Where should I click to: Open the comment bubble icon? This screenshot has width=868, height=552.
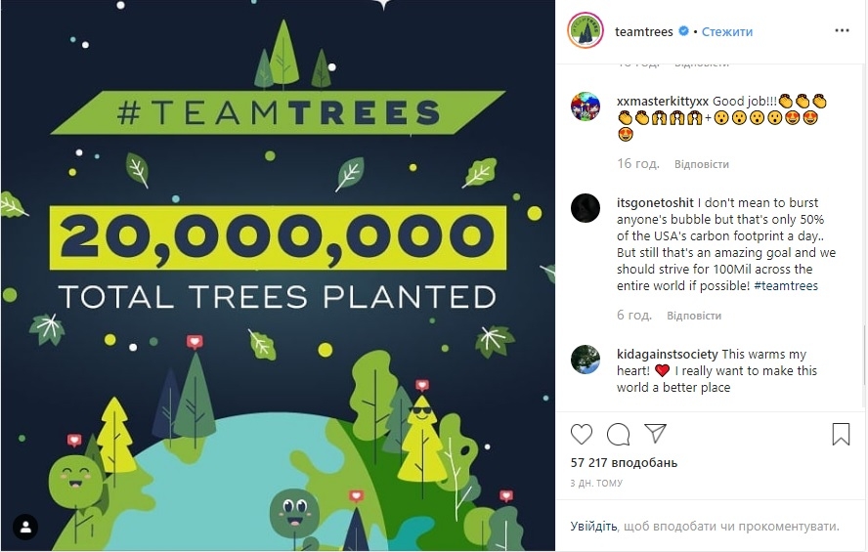[618, 434]
